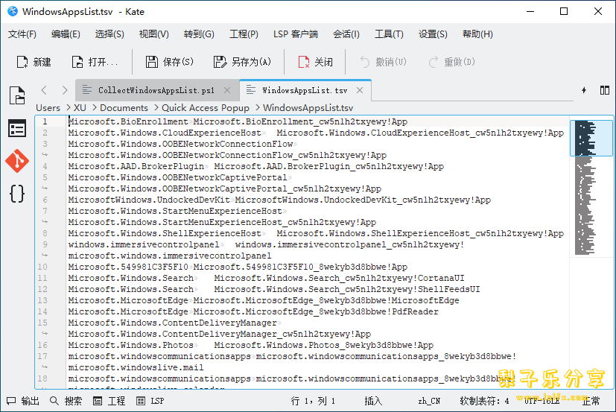The image size is (616, 412).
Task: Open the 工具(T) menu
Action: (x=389, y=34)
